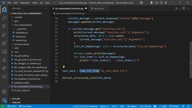Open Customize Layout icon
The width and height of the screenshot is (192, 108).
tap(166, 3)
